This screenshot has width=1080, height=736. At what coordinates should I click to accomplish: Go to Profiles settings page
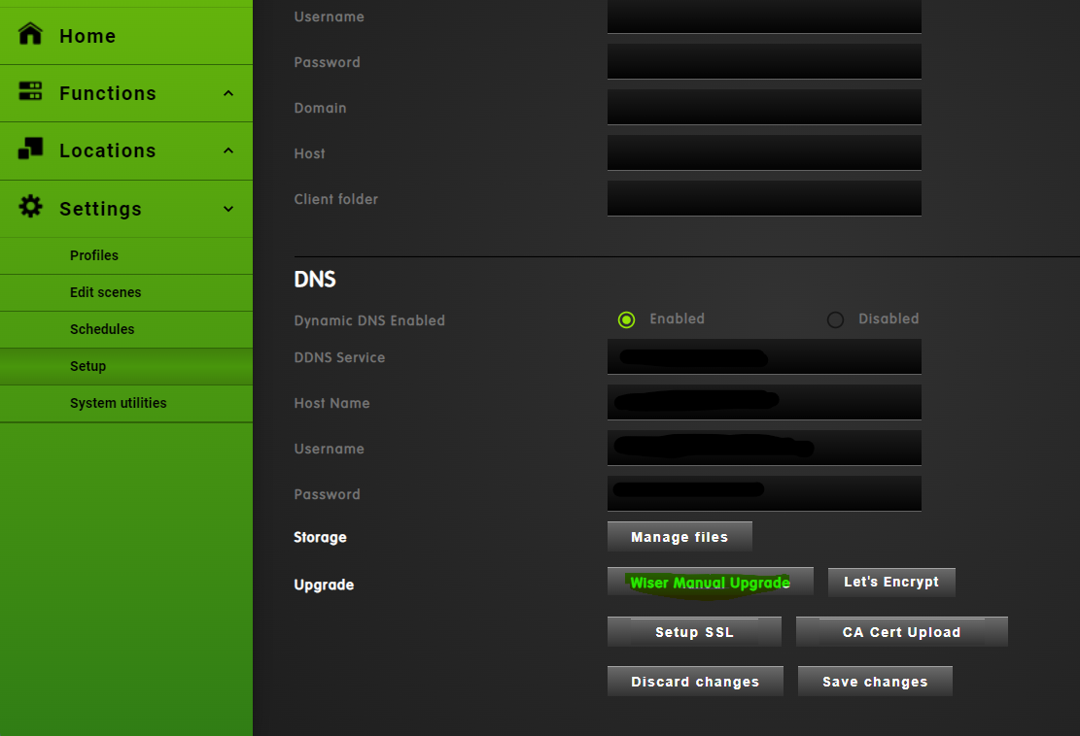pyautogui.click(x=126, y=256)
